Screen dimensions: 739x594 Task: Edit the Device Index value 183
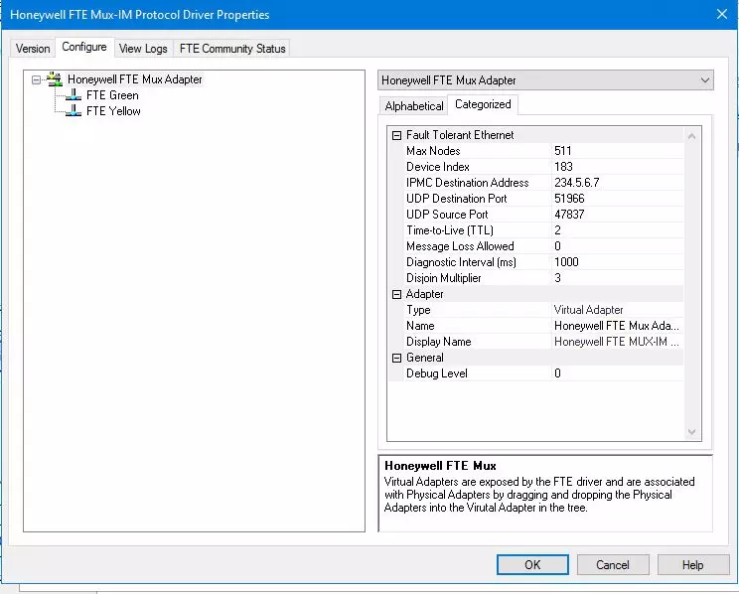click(x=618, y=167)
